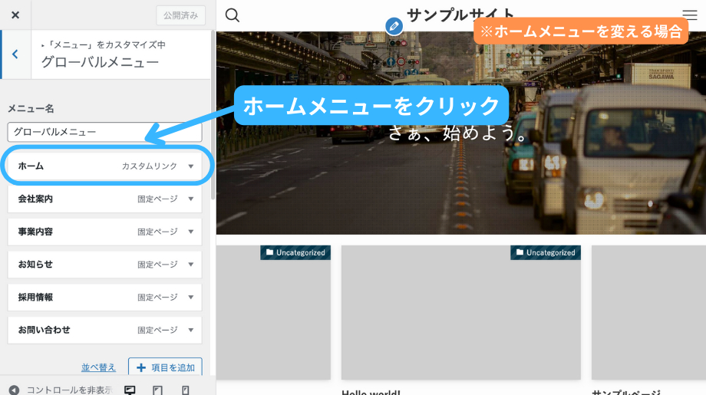Close the customizer with the X icon

click(x=15, y=15)
